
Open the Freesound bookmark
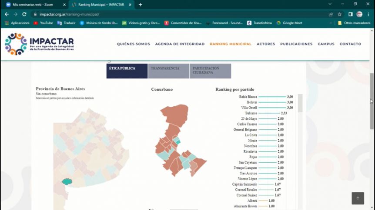(224, 23)
